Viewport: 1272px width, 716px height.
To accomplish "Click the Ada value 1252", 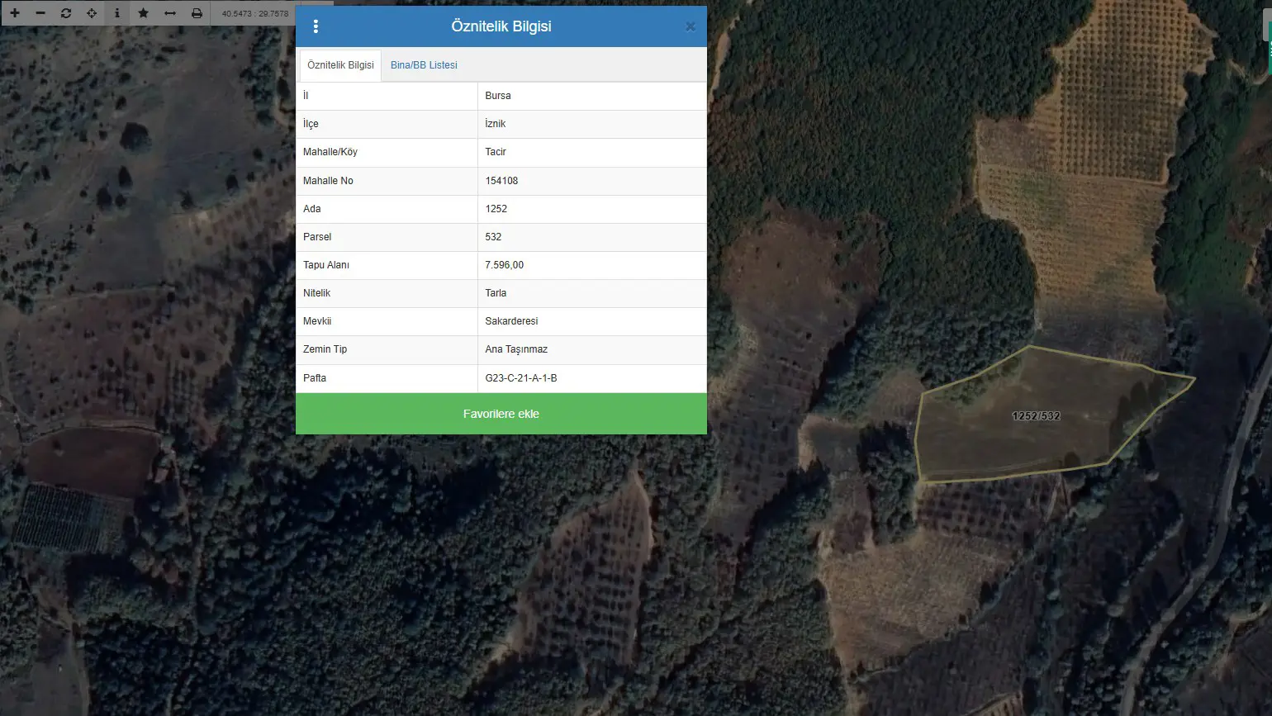I will pyautogui.click(x=496, y=209).
